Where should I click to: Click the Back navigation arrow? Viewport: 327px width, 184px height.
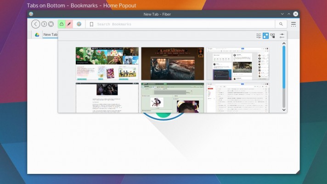tap(35, 24)
